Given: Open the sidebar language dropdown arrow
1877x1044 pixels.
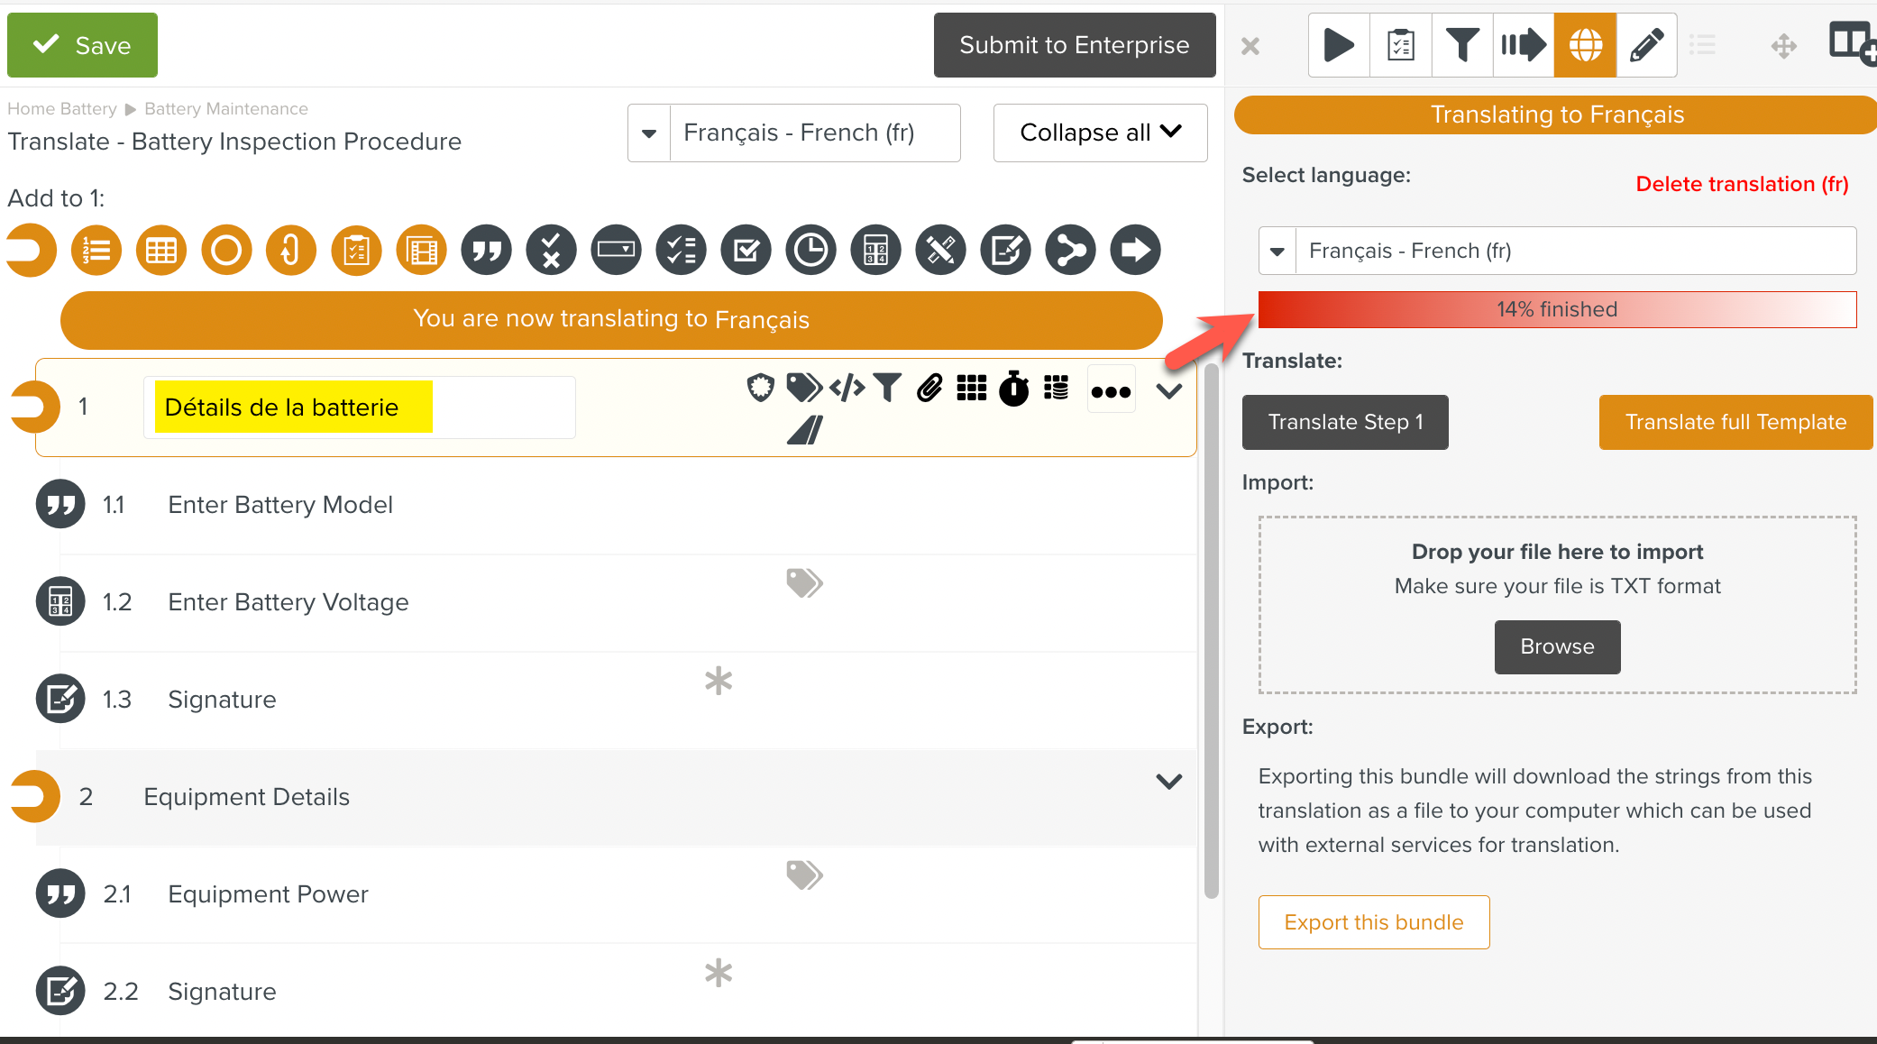Looking at the screenshot, I should point(1277,251).
